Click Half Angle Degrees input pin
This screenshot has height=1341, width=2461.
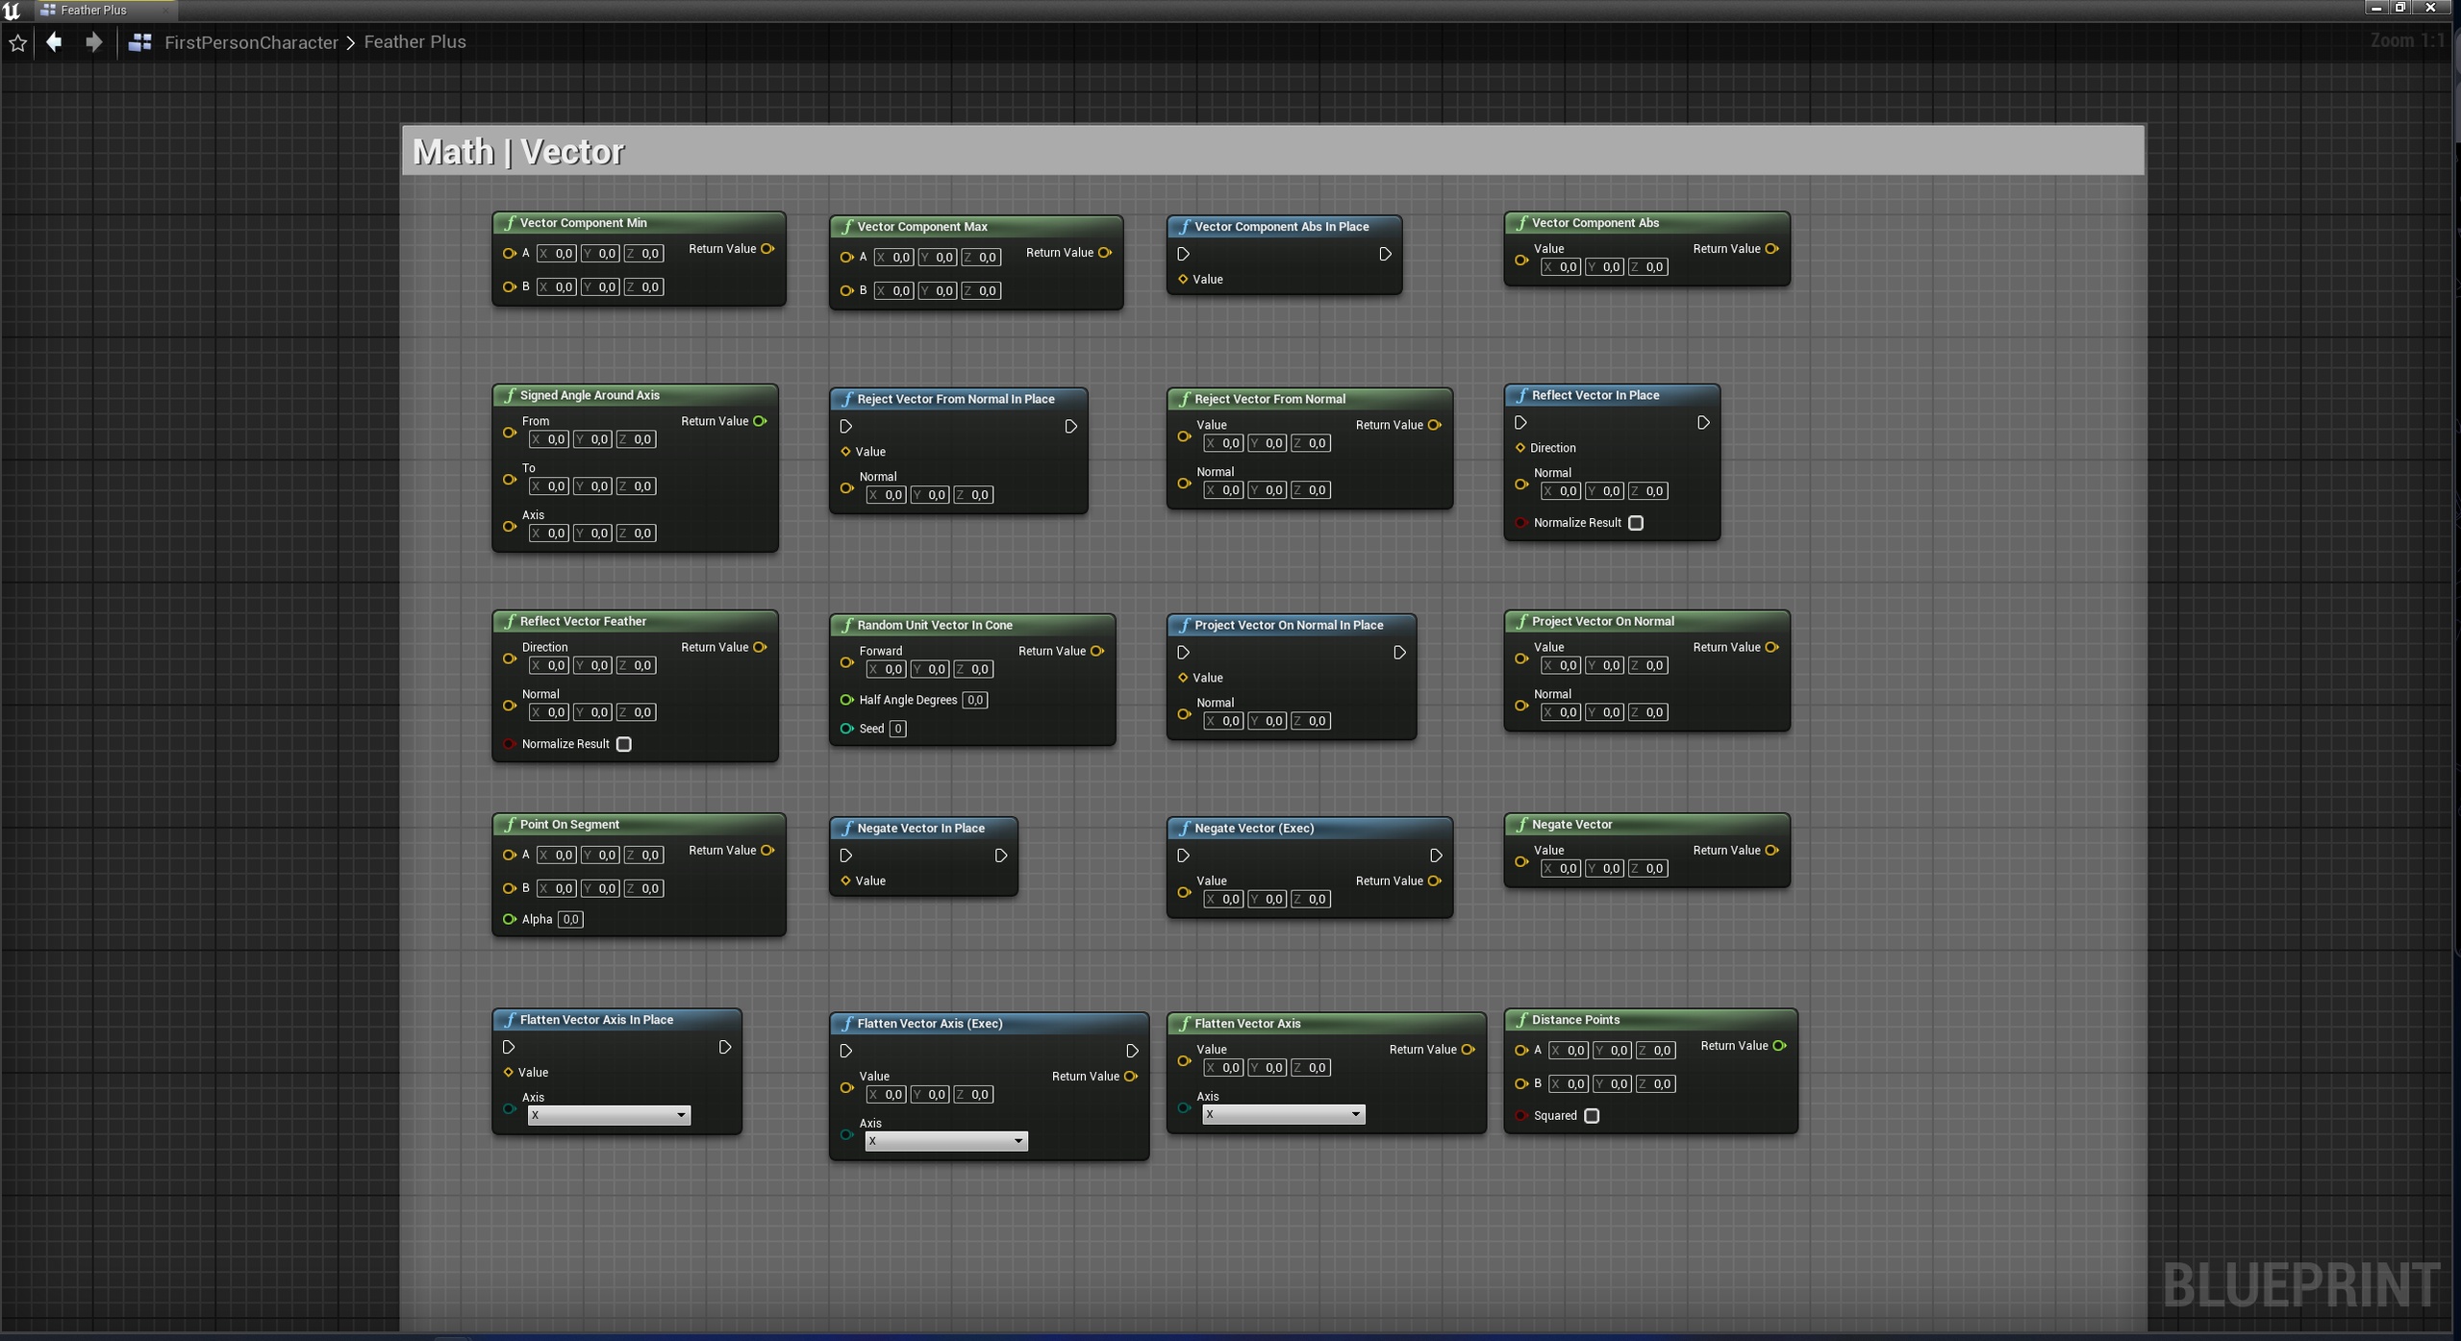(846, 700)
